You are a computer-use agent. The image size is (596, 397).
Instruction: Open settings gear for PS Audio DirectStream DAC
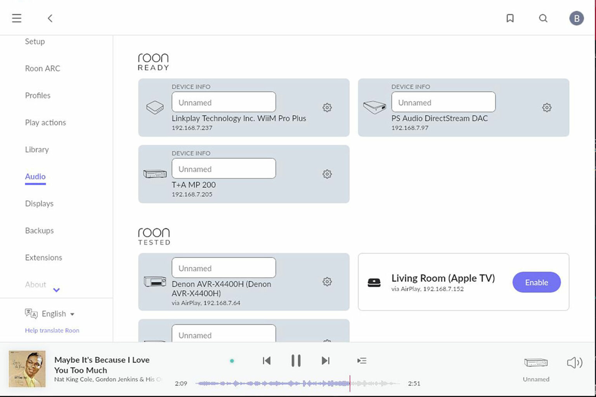547,107
